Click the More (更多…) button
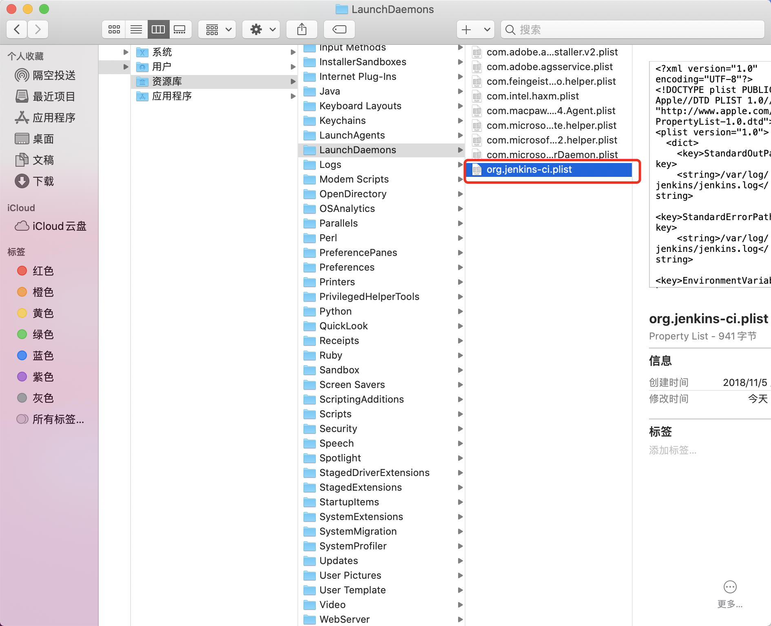 pos(730,594)
